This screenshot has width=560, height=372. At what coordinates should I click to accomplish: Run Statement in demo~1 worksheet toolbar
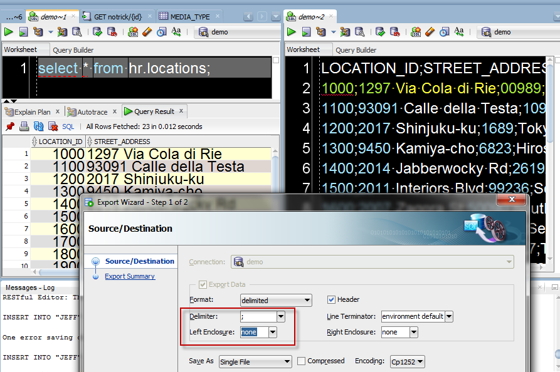(9, 32)
